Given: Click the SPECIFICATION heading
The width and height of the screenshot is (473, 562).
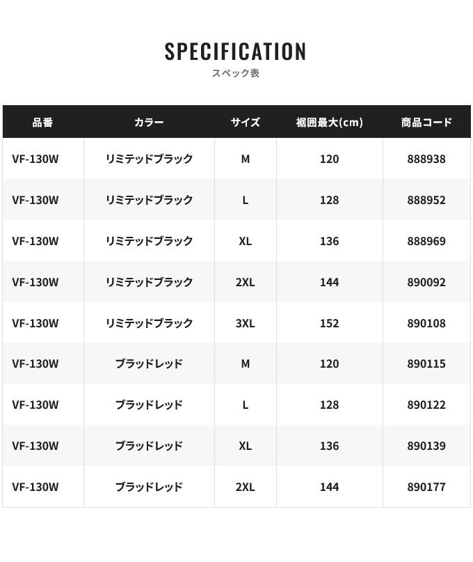Looking at the screenshot, I should click(235, 52).
